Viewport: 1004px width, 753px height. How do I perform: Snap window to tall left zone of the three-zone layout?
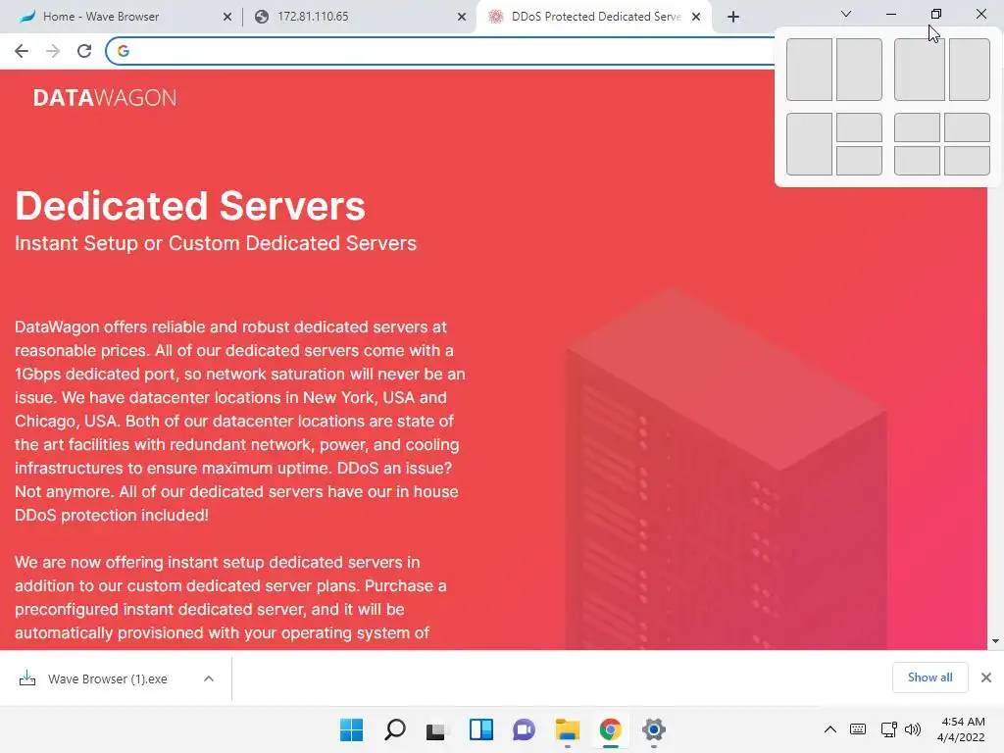(809, 144)
